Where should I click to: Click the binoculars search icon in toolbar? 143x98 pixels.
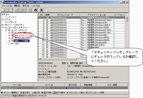tap(35, 10)
